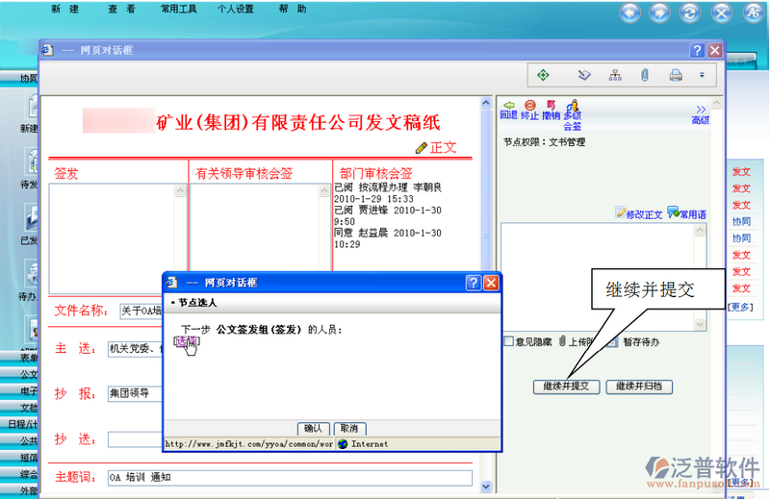The height and width of the screenshot is (499, 770).
Task: Open the toolbar overflow dropdown arrow
Action: pos(702,75)
